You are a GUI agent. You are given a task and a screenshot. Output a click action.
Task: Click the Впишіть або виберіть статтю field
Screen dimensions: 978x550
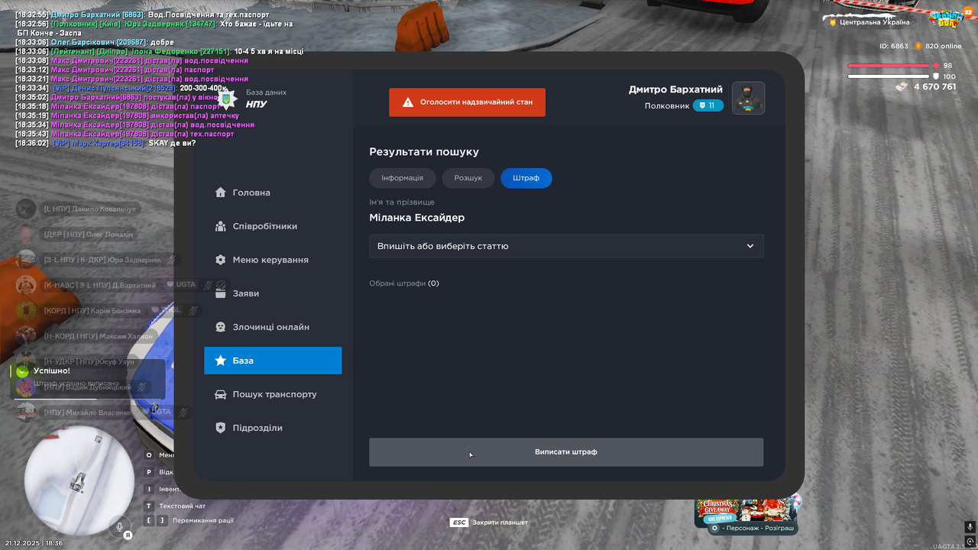tap(566, 246)
